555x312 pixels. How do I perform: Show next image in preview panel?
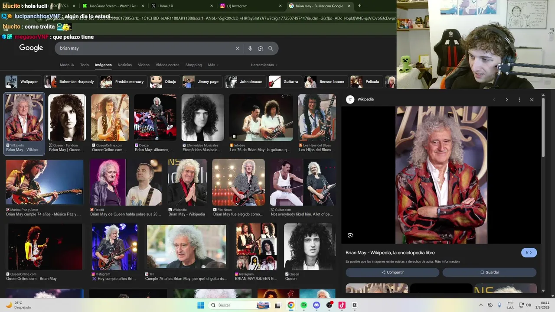(506, 100)
